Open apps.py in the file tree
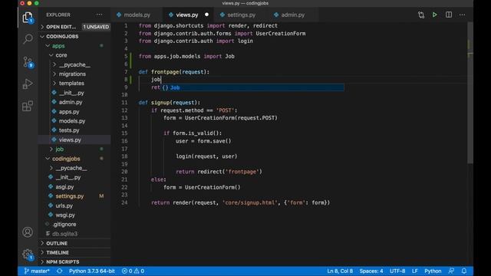Viewport: 491px width, 276px height. click(x=69, y=111)
